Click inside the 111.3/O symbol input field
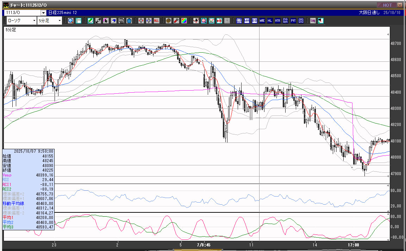Image resolution: width=406 pixels, height=251 pixels. (22, 13)
